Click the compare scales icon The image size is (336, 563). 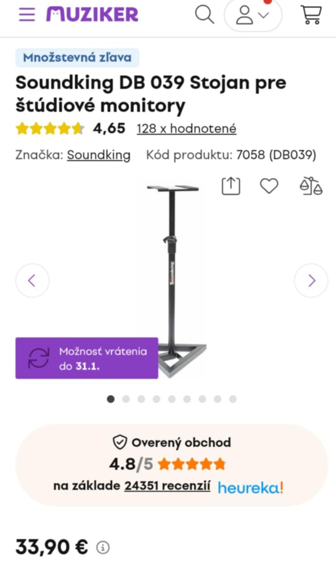coord(311,186)
